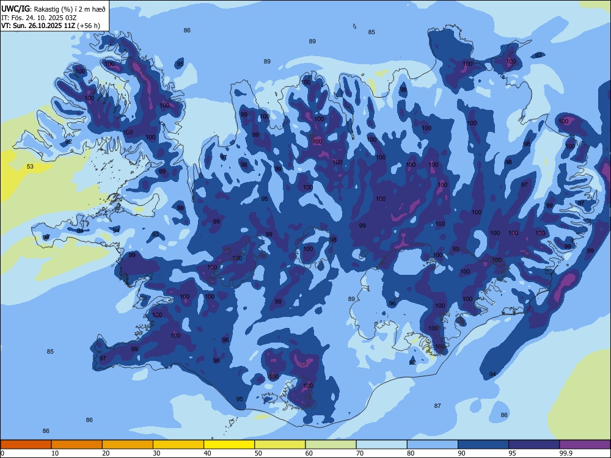Image resolution: width=611 pixels, height=458 pixels.
Task: Click the humidity value '53' on the map
Action: click(30, 167)
